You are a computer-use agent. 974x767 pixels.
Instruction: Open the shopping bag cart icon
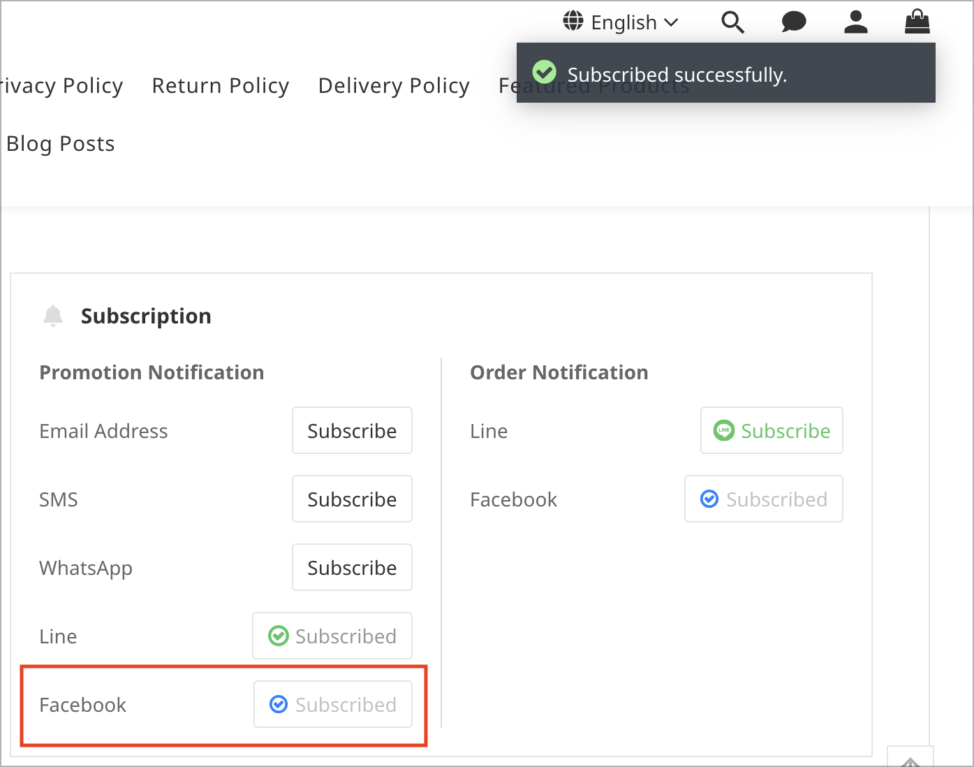pyautogui.click(x=917, y=22)
